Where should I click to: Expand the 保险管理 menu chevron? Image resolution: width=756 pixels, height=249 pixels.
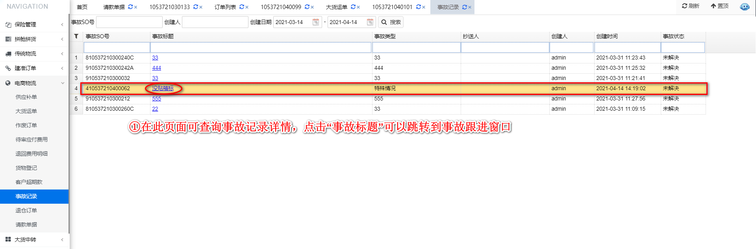point(62,24)
